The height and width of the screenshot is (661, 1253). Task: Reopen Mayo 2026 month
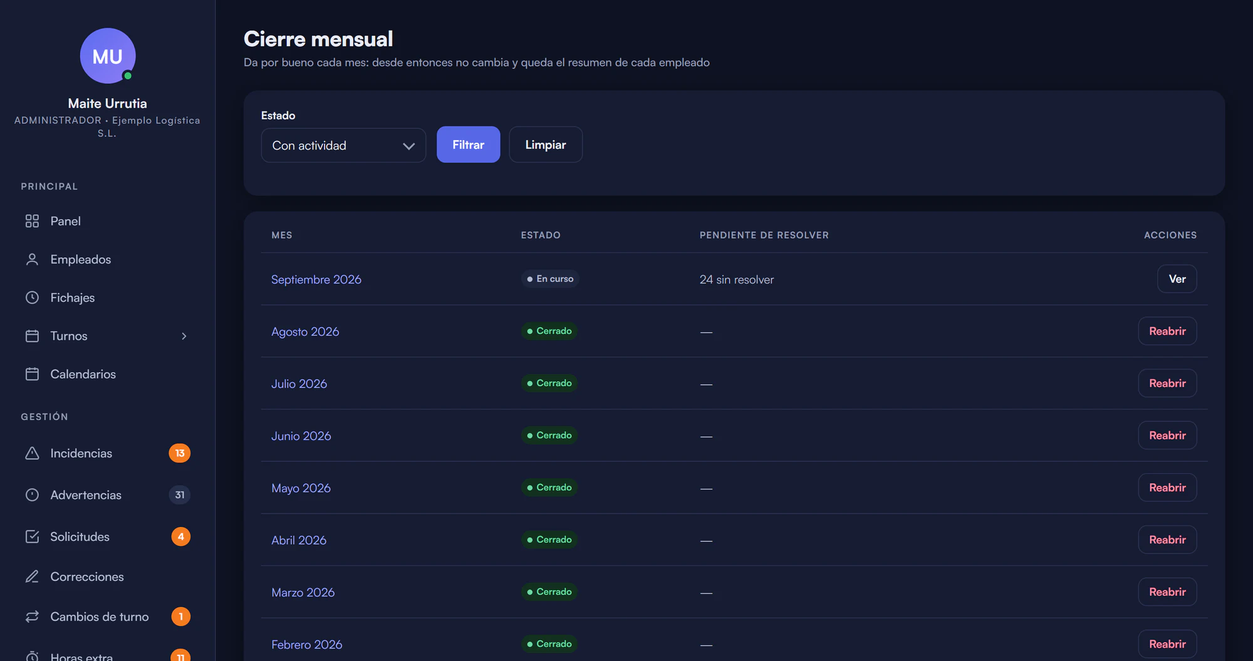pos(1167,488)
